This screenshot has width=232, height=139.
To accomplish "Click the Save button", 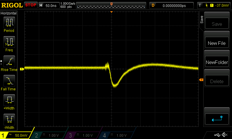I will [217, 23].
